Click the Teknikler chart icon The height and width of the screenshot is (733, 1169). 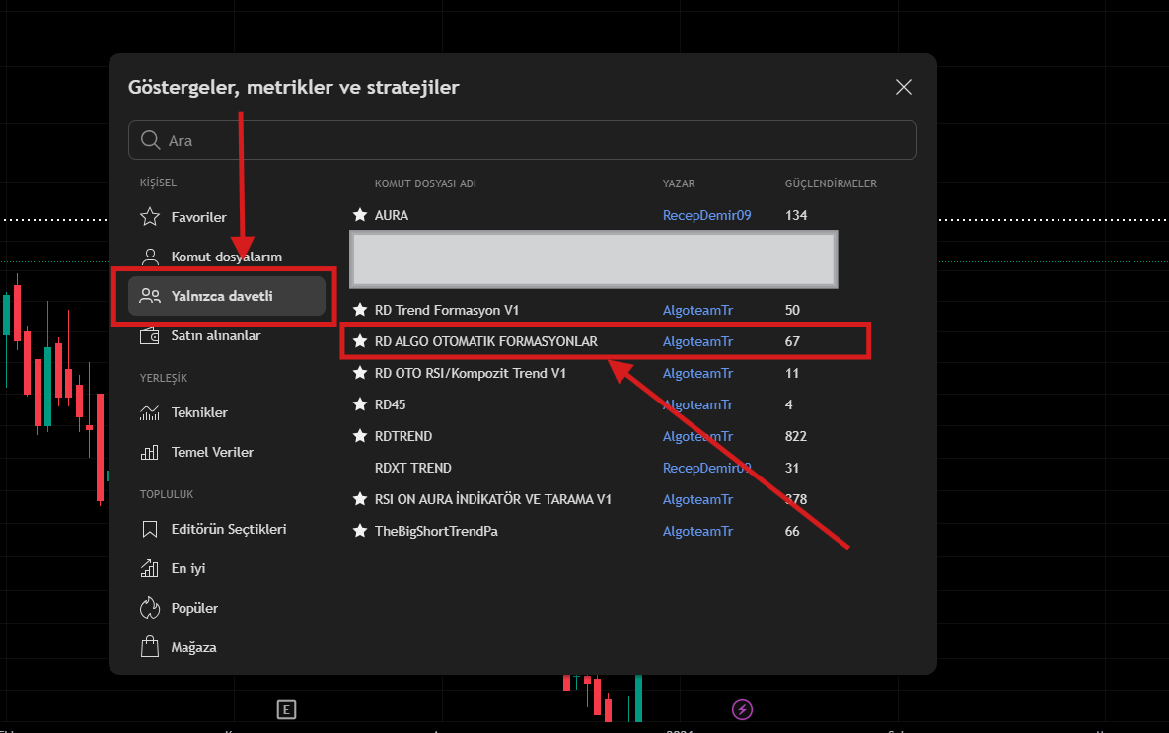150,412
